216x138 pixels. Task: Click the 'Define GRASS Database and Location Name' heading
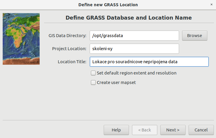coord(129,18)
